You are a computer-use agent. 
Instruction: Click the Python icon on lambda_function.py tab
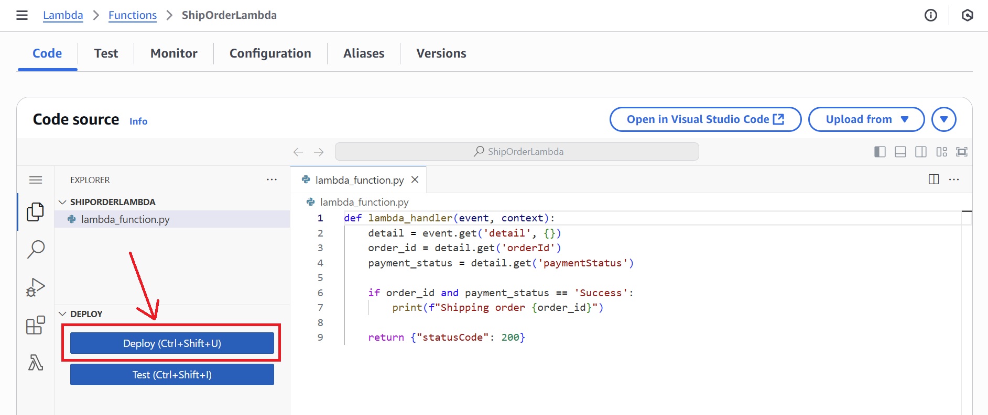pyautogui.click(x=306, y=180)
